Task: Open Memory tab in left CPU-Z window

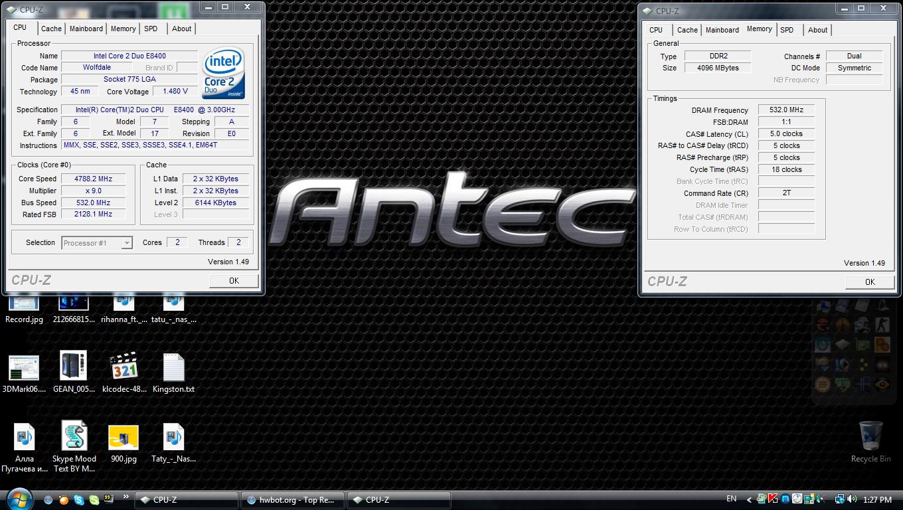Action: pyautogui.click(x=123, y=29)
